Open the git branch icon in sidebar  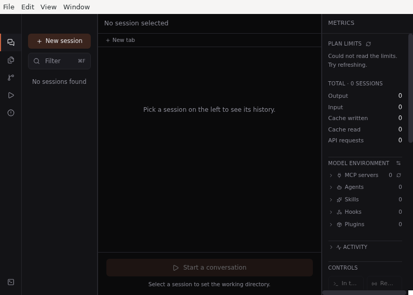pyautogui.click(x=11, y=78)
